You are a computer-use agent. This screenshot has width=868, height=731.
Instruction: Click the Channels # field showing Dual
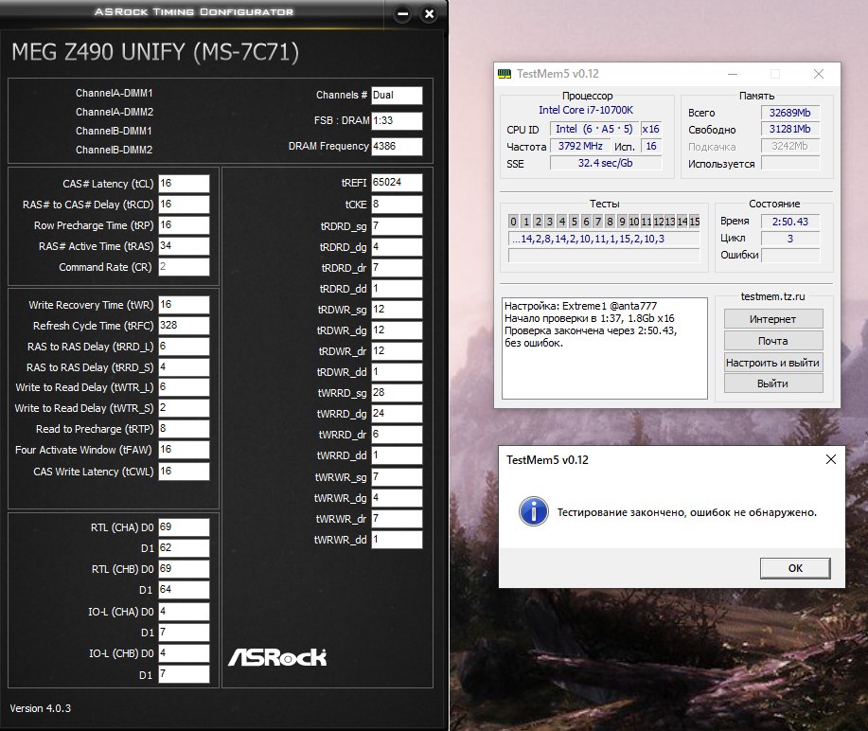point(397,96)
